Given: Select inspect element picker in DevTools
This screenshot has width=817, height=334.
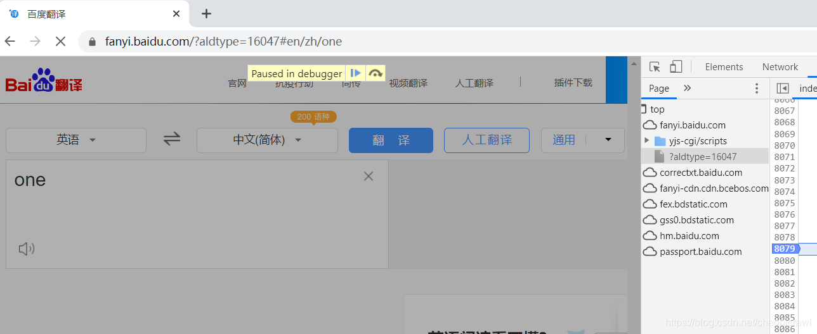Looking at the screenshot, I should click(655, 66).
